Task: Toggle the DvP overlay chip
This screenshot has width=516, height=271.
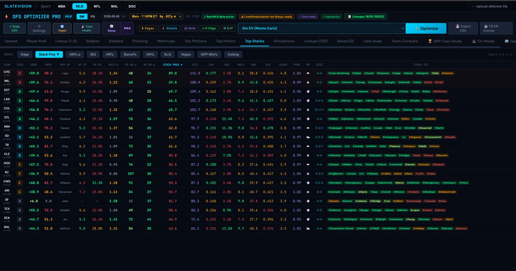Action: click(228, 28)
